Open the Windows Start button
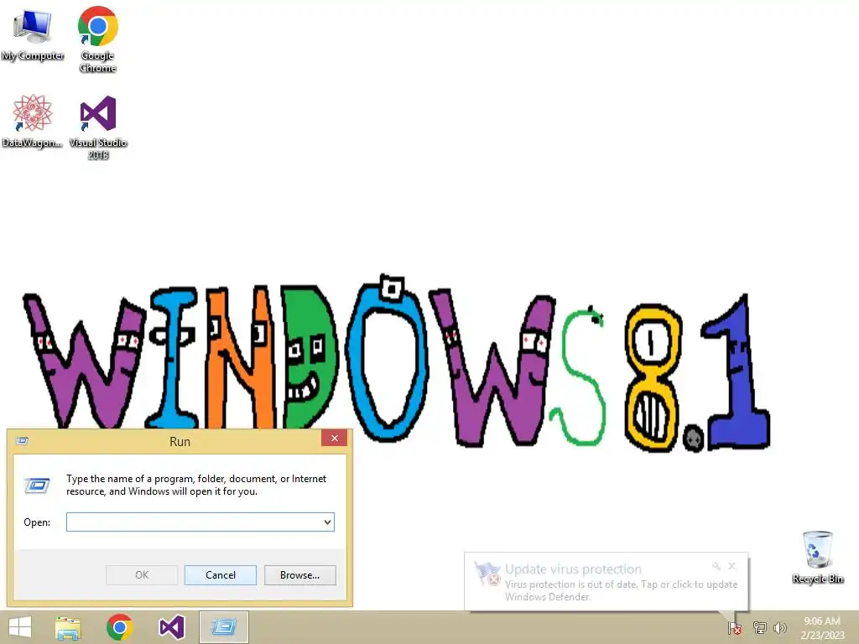 pos(20,627)
